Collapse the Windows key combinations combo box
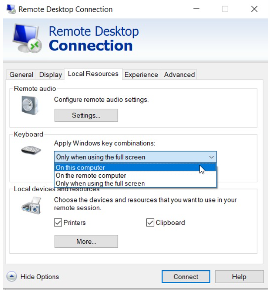270x290 pixels. (135, 157)
